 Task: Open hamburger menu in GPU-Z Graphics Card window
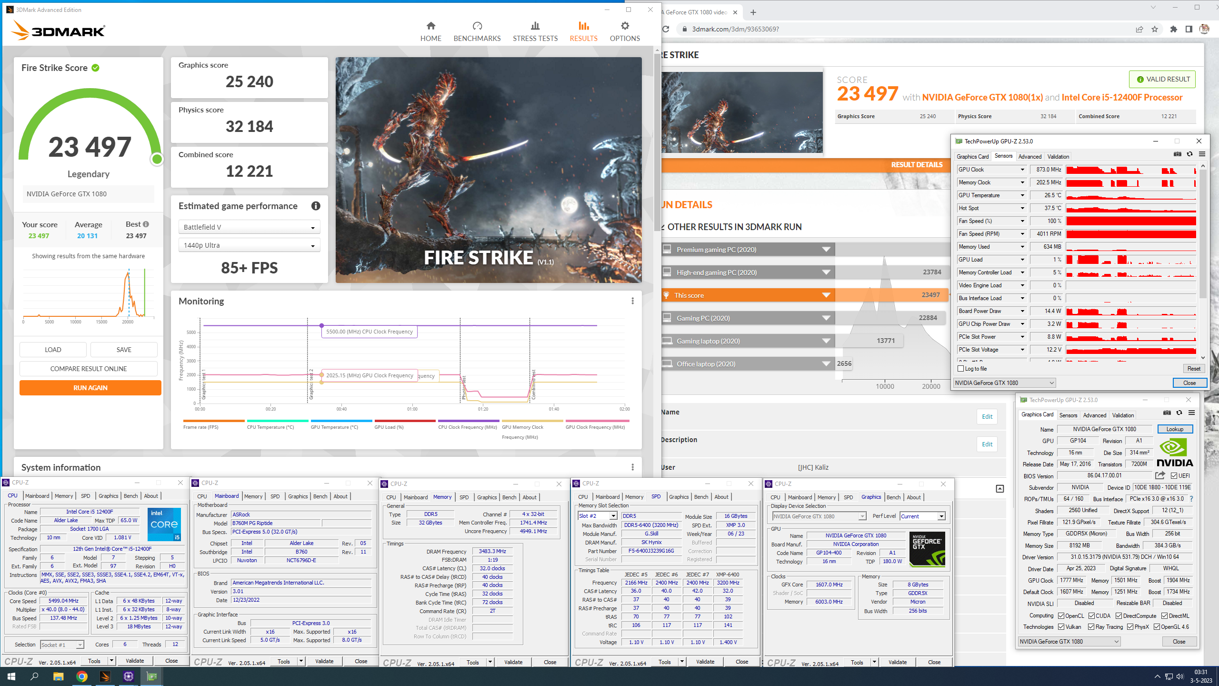(x=1191, y=413)
